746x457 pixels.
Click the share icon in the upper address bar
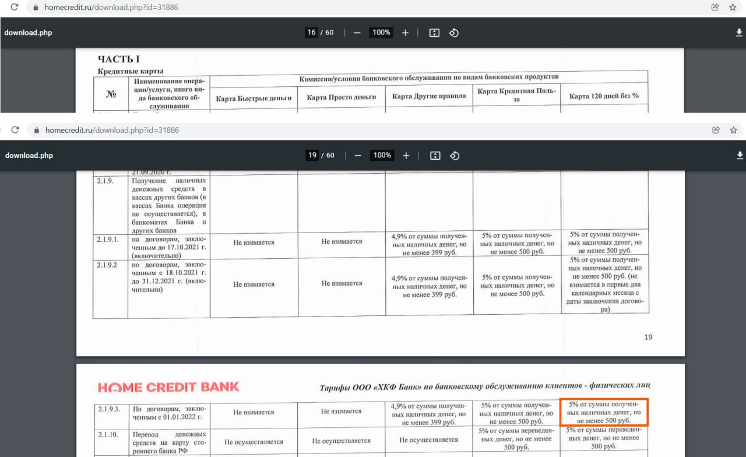pyautogui.click(x=715, y=8)
